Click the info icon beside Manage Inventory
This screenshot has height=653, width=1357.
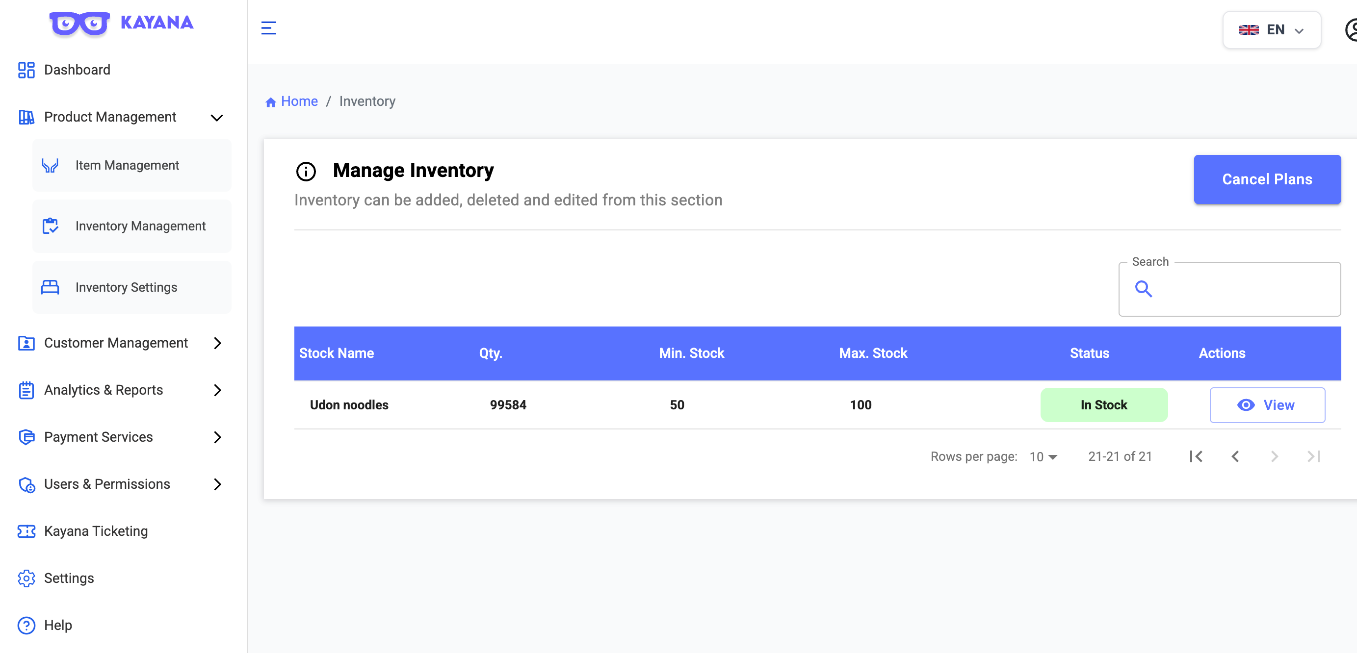pos(306,171)
